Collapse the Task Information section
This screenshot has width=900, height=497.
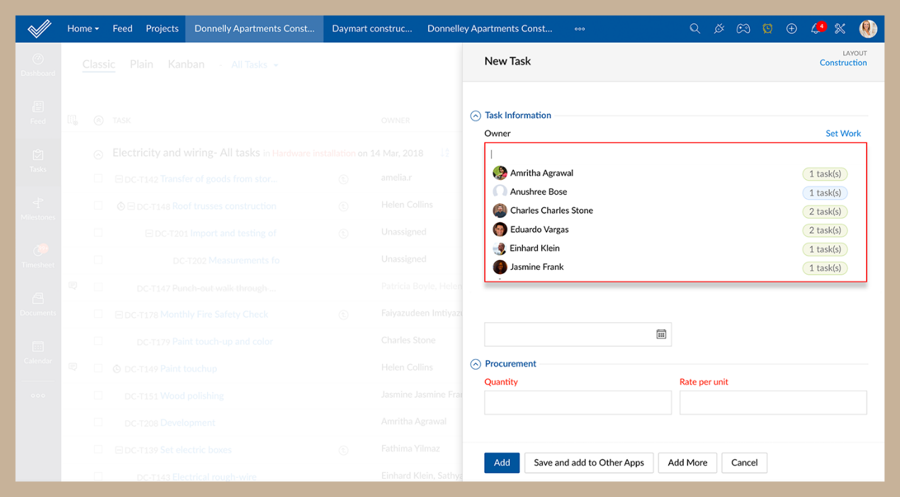tap(476, 116)
